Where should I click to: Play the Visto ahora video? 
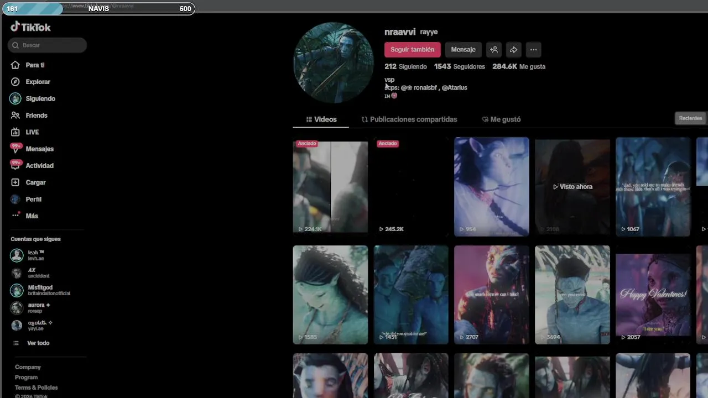tap(572, 187)
